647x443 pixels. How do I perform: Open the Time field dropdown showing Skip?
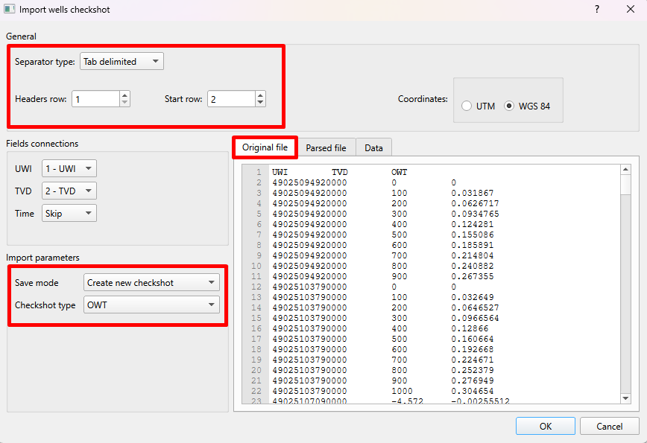(69, 213)
